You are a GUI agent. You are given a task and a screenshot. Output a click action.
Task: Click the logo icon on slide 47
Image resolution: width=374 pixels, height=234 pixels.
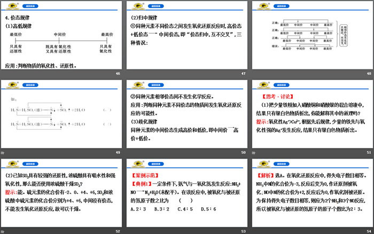(138, 5)
